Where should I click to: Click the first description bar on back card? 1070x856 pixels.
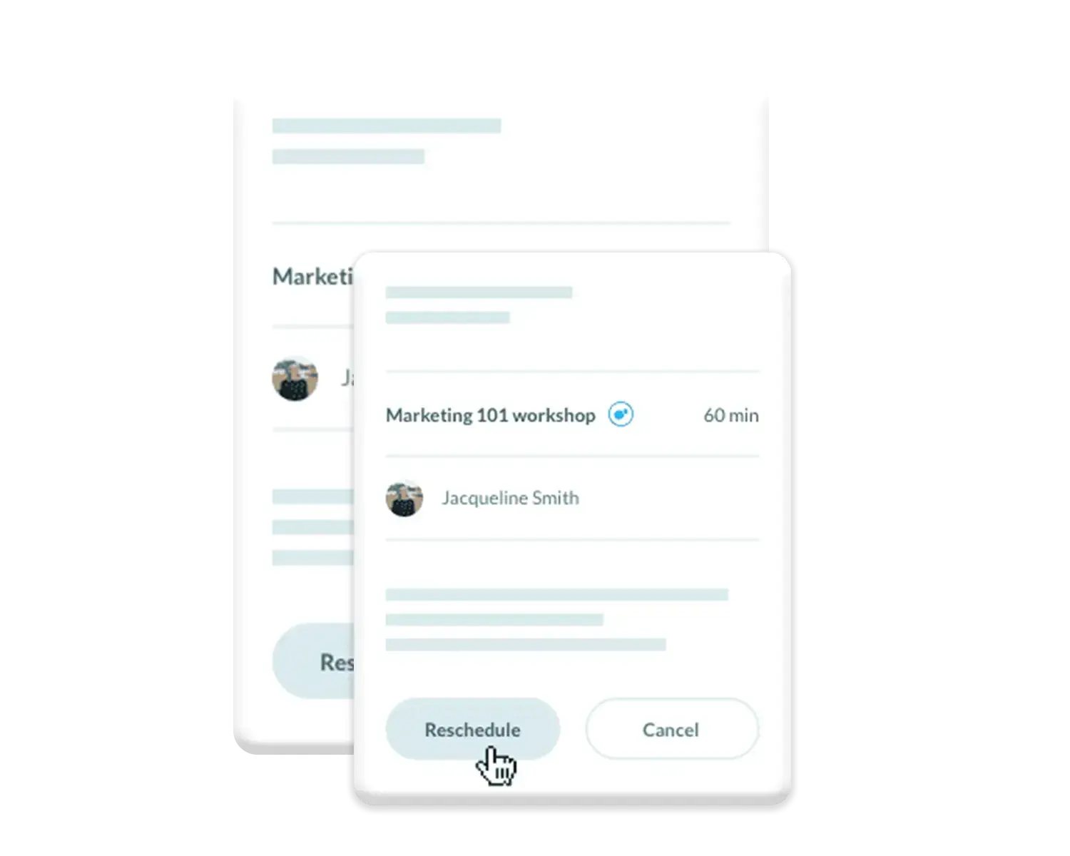click(x=312, y=496)
